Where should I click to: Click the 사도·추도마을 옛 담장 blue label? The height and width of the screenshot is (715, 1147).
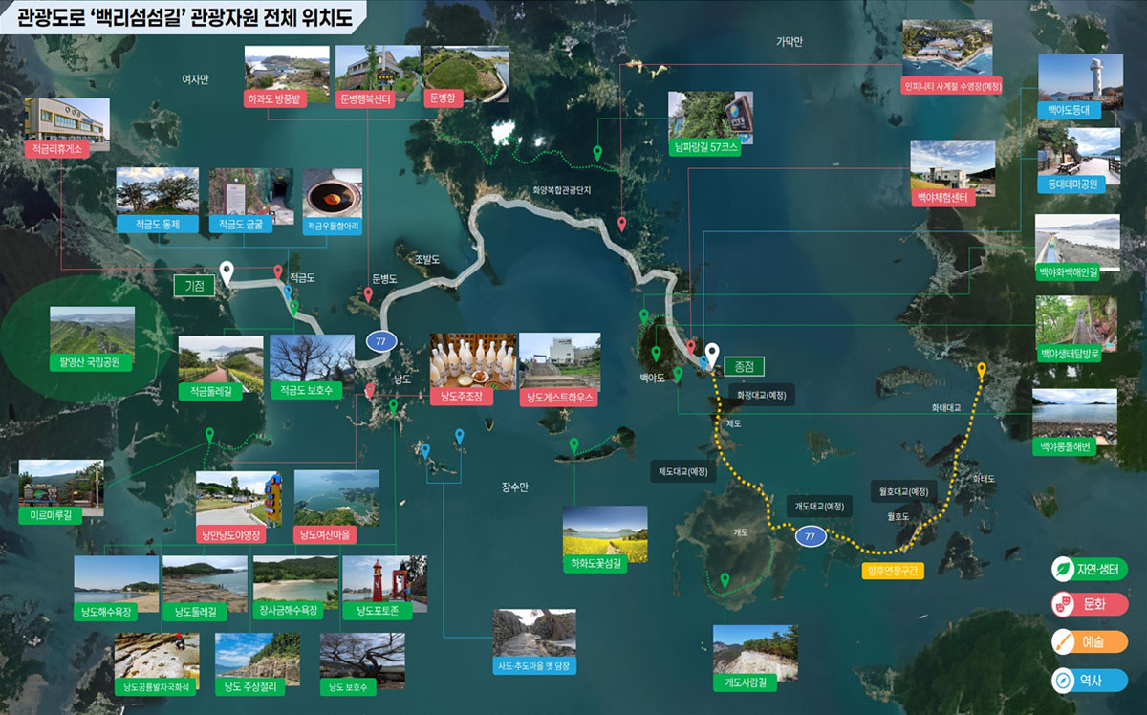[533, 665]
